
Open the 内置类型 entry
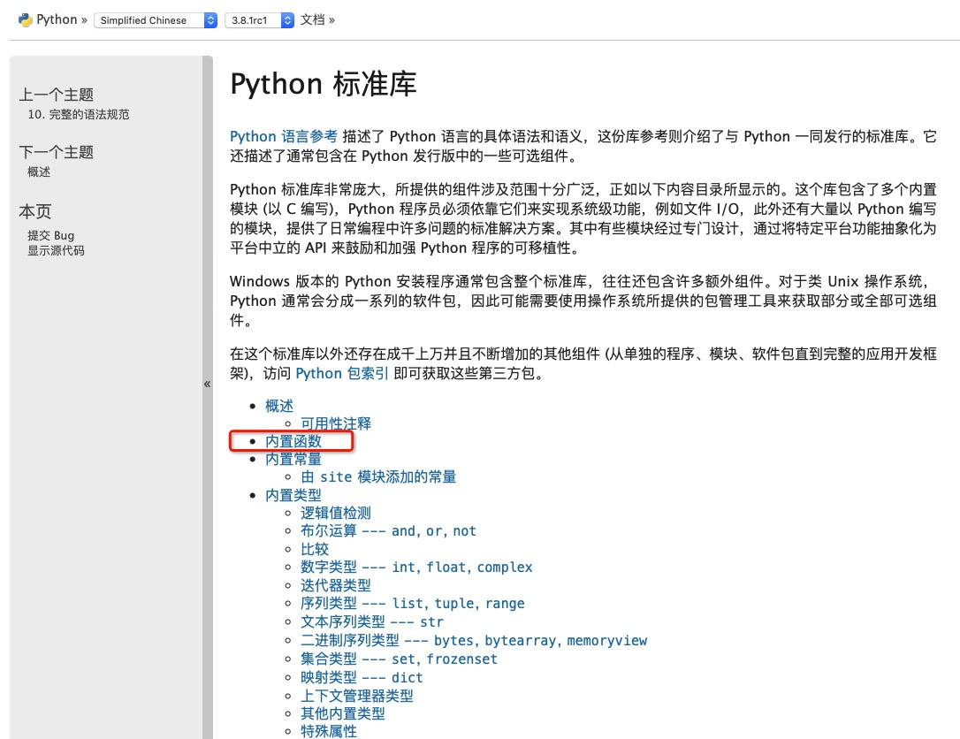click(293, 495)
